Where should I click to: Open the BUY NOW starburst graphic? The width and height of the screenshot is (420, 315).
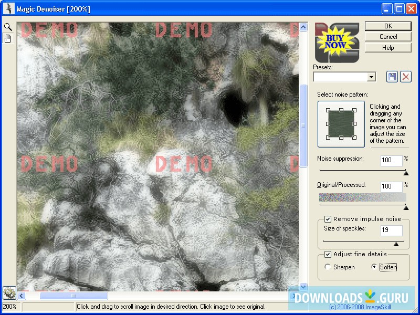click(x=336, y=41)
